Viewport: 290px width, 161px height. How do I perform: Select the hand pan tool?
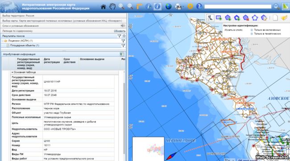coord(112,7)
